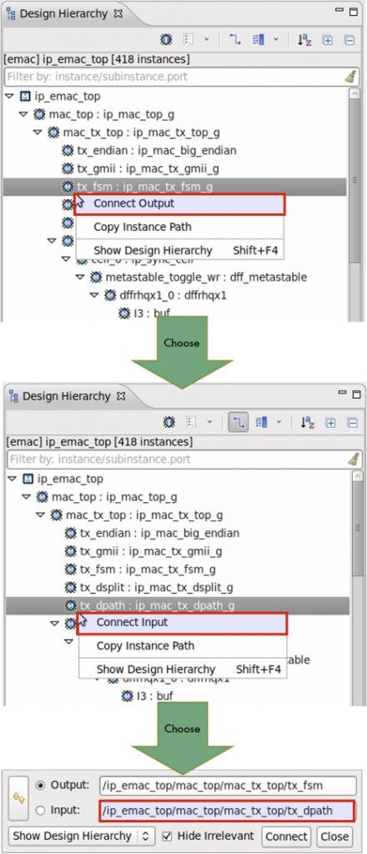
Task: Click the Connect button
Action: click(x=286, y=836)
